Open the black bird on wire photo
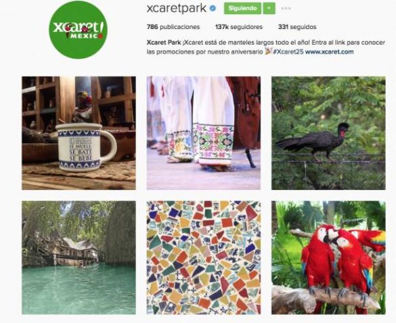Image resolution: width=396 pixels, height=323 pixels. (x=328, y=133)
